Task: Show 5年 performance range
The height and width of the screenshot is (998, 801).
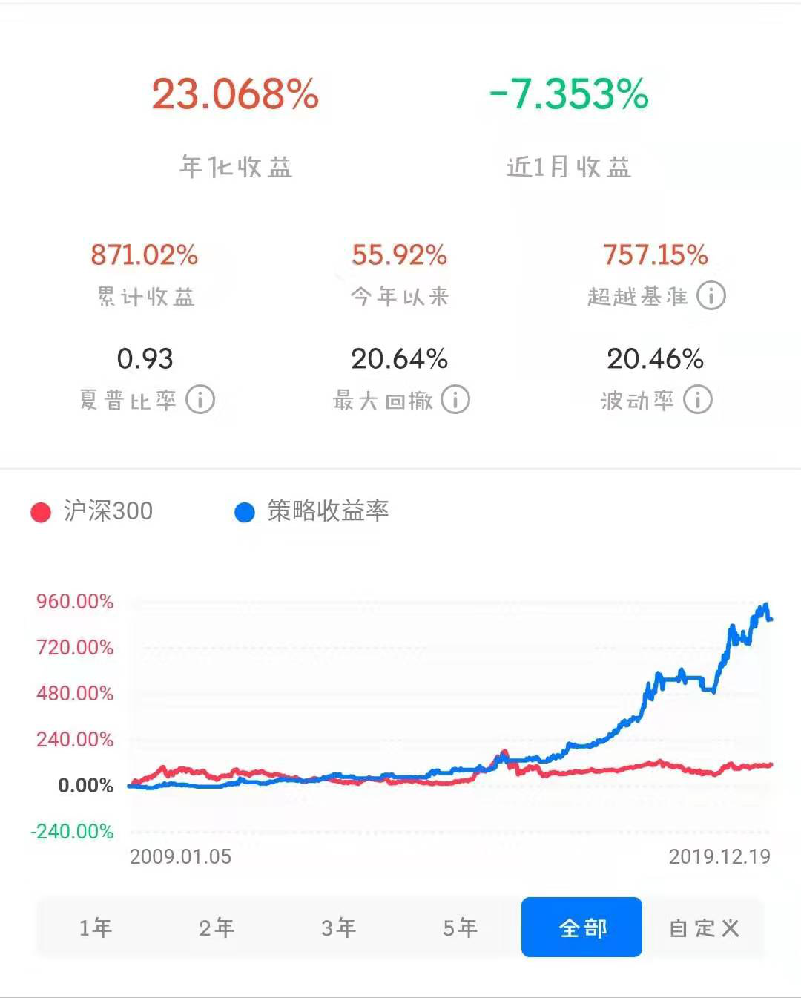Action: (460, 928)
